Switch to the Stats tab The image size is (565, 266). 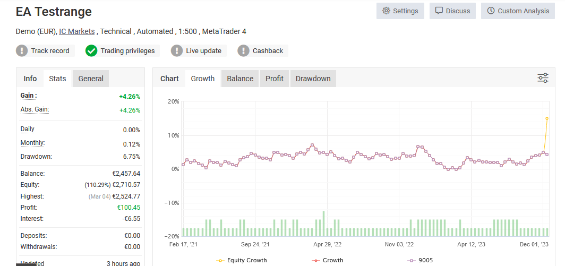57,79
